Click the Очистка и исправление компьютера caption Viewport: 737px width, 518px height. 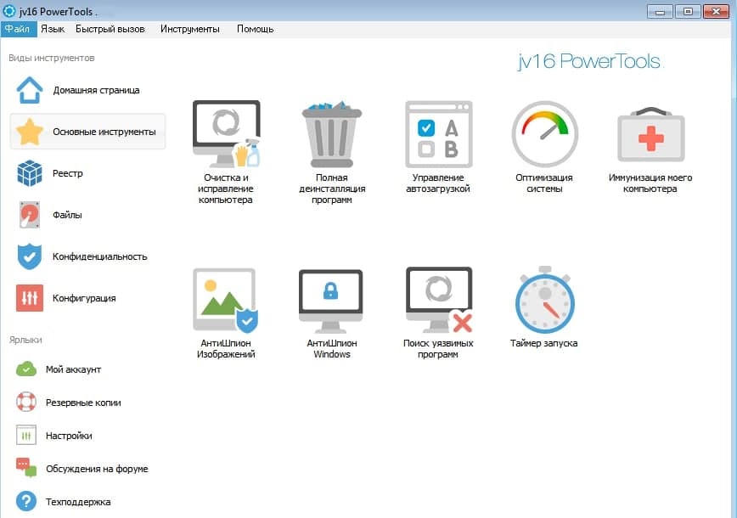[x=226, y=189]
